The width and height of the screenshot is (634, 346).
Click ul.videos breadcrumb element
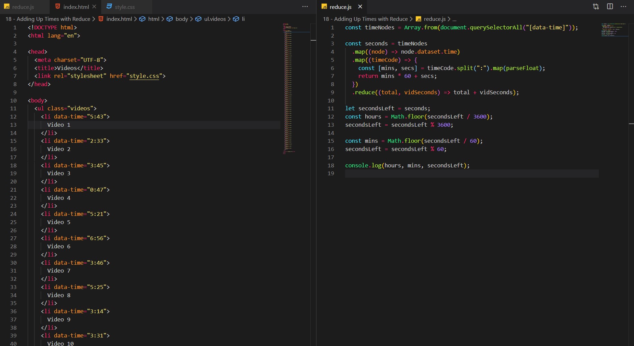tap(215, 19)
